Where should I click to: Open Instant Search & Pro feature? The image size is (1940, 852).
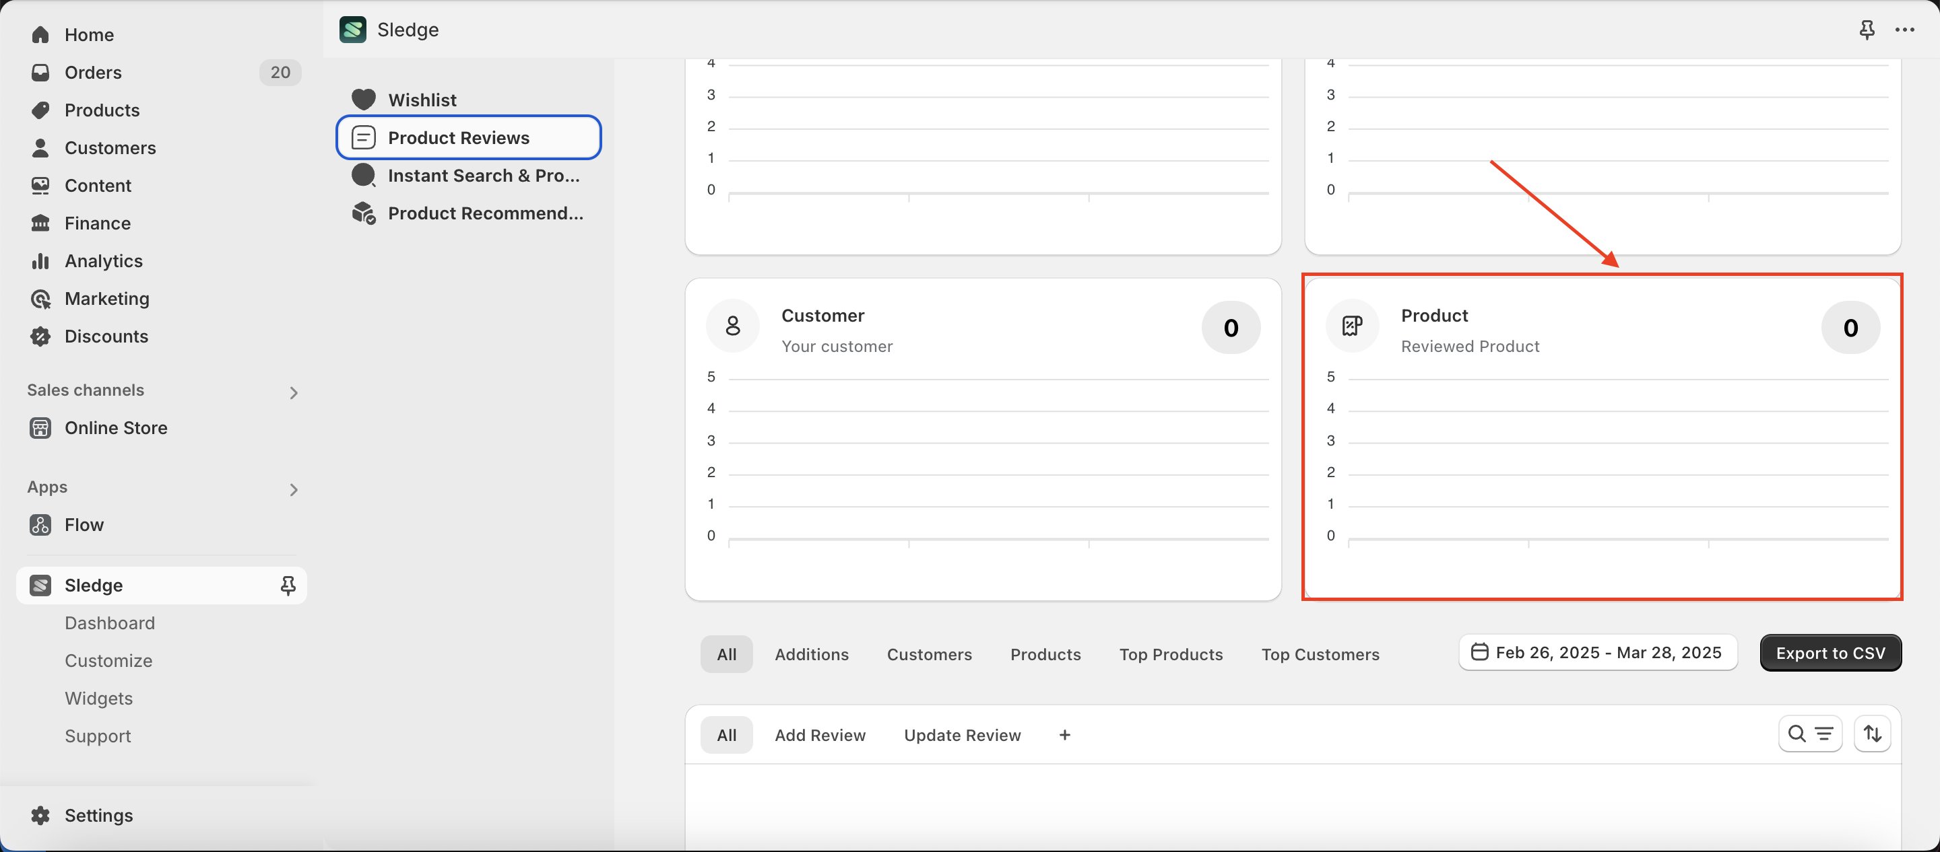click(483, 174)
